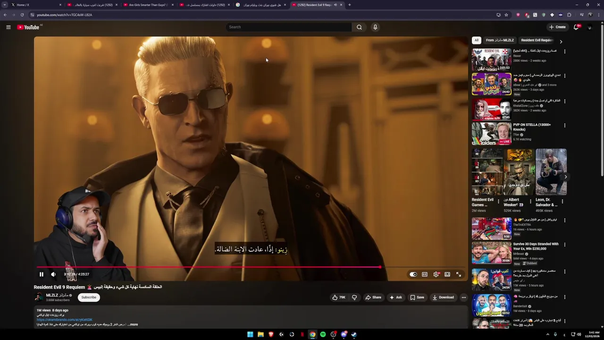Open the taskbar clock showing 5:42 AM
The width and height of the screenshot is (604, 340).
point(592,334)
